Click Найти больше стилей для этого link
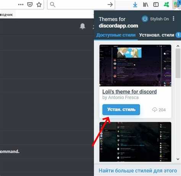This screenshot has height=176, width=181. tap(138, 171)
